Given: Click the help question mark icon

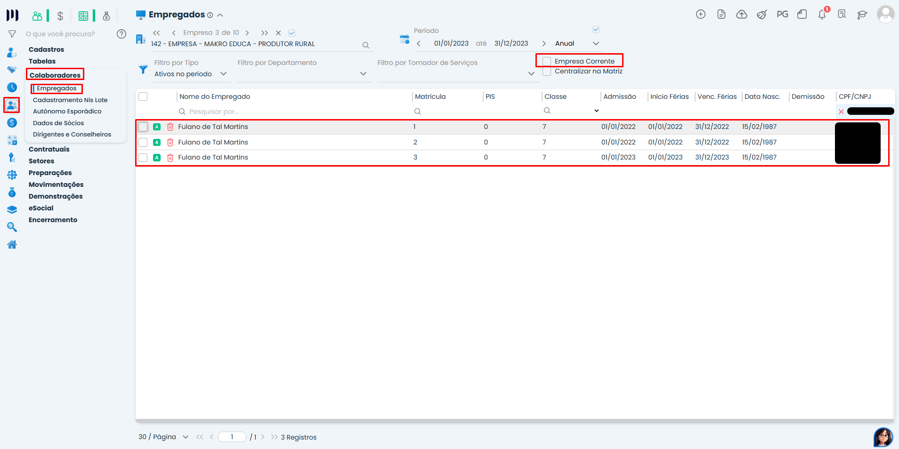Looking at the screenshot, I should pyautogui.click(x=121, y=34).
